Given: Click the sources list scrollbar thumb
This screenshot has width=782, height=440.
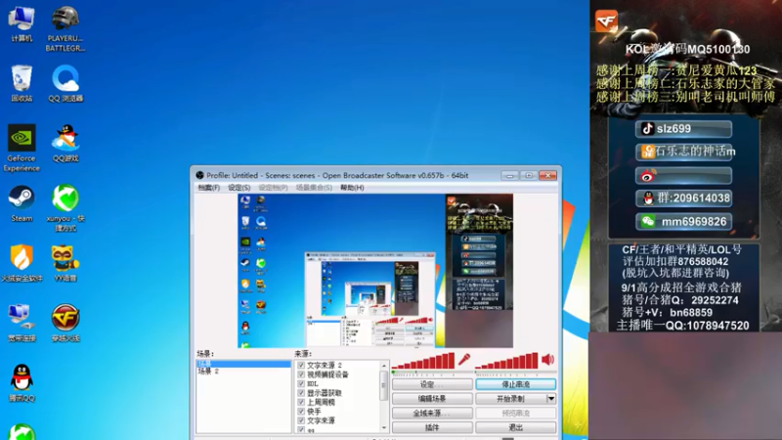Looking at the screenshot, I should [383, 385].
